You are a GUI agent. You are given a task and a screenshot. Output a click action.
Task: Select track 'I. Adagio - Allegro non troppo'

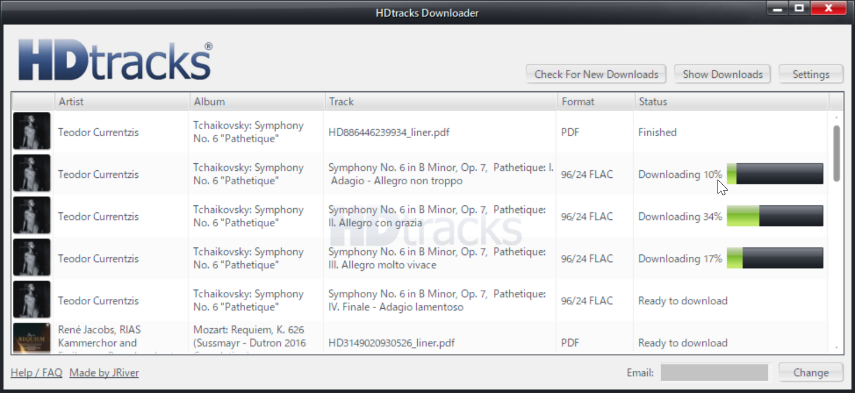pos(441,174)
